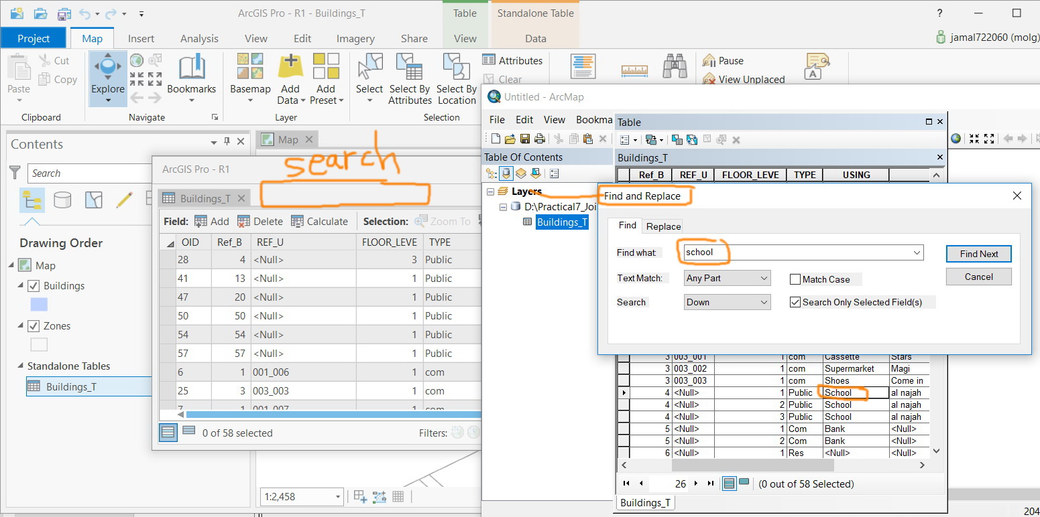Show all records in ArcMap table window
This screenshot has height=517, width=1040.
tap(729, 484)
